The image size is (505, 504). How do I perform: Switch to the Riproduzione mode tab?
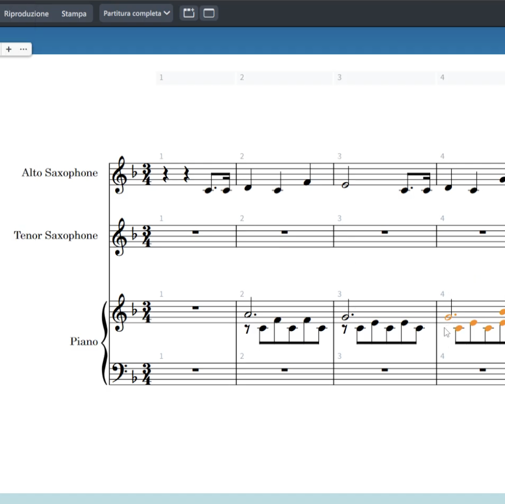(26, 14)
